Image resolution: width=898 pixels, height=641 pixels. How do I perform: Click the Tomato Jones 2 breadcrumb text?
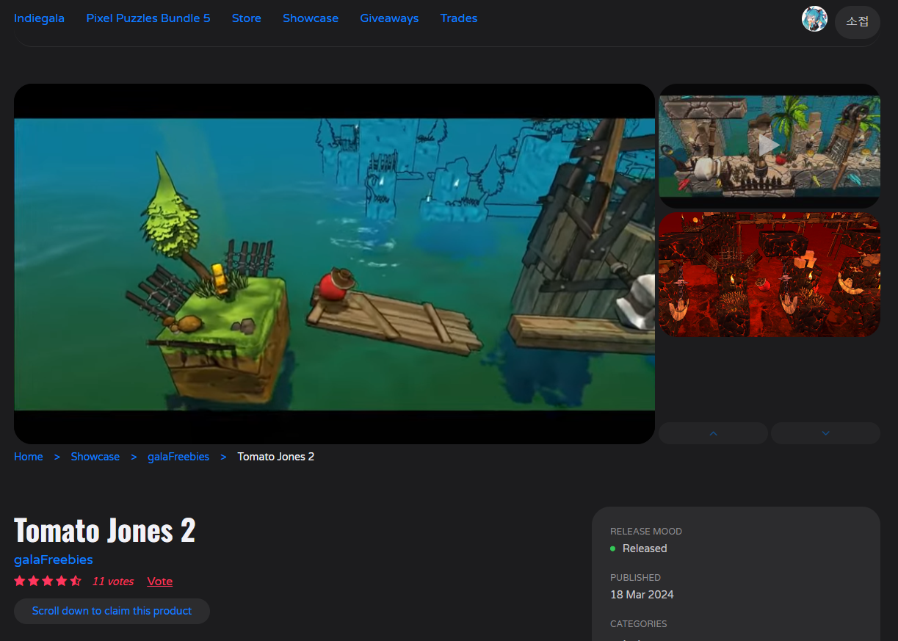coord(276,457)
